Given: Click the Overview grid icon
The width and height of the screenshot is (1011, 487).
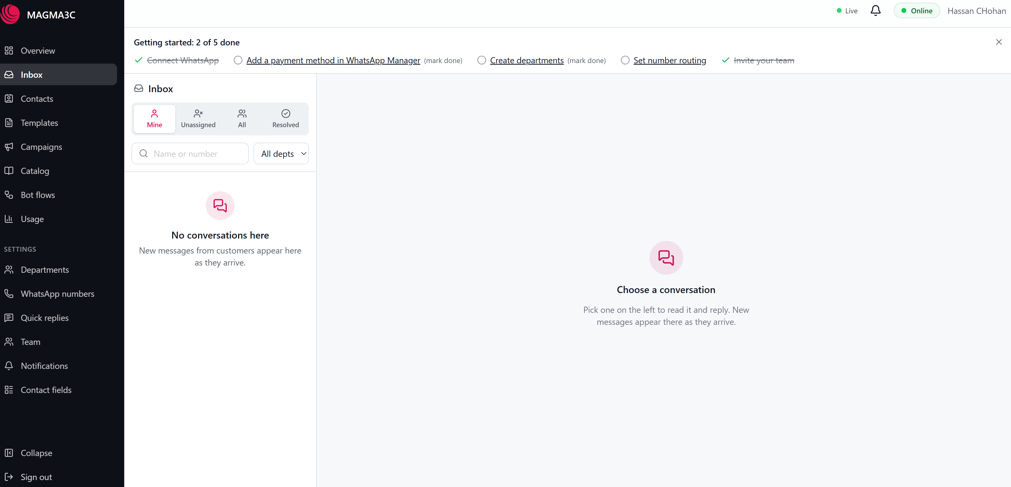Looking at the screenshot, I should click(9, 50).
